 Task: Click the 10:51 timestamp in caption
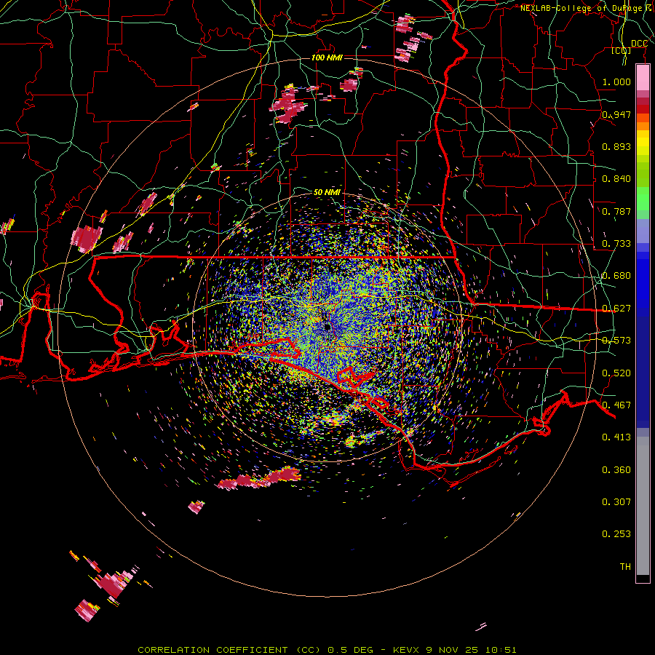501,650
